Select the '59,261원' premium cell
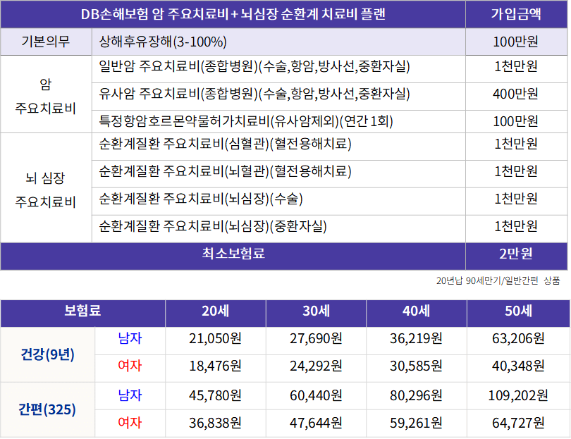Viewport: 571px width, 439px height. (416, 423)
